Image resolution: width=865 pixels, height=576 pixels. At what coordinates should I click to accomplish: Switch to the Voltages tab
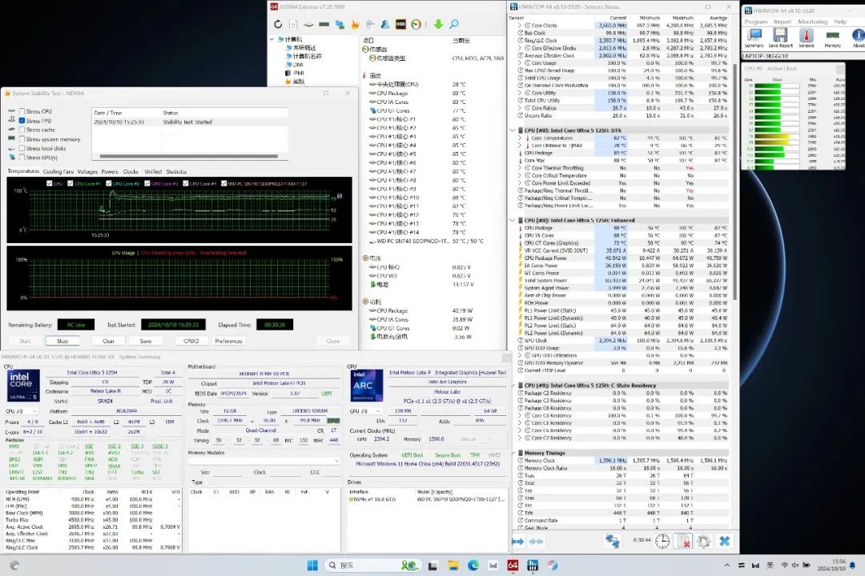pyautogui.click(x=87, y=172)
